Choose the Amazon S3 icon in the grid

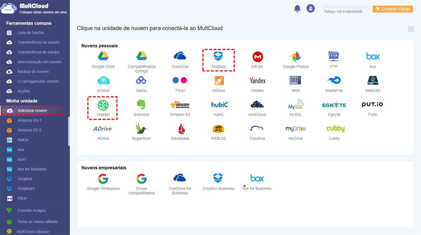(180, 105)
